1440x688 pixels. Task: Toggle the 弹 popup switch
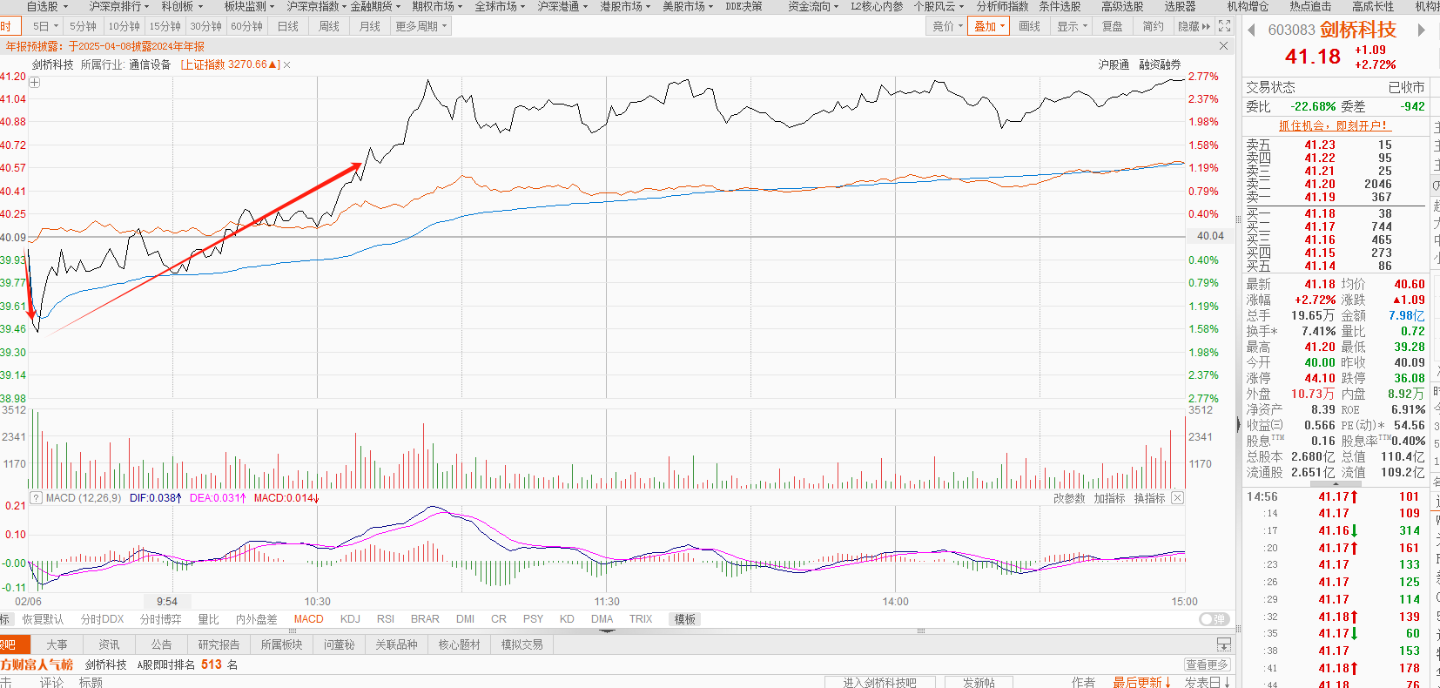1214,619
